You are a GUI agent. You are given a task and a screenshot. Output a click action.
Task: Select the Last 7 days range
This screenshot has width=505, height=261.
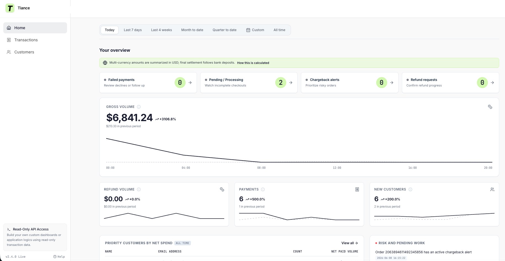pos(133,30)
